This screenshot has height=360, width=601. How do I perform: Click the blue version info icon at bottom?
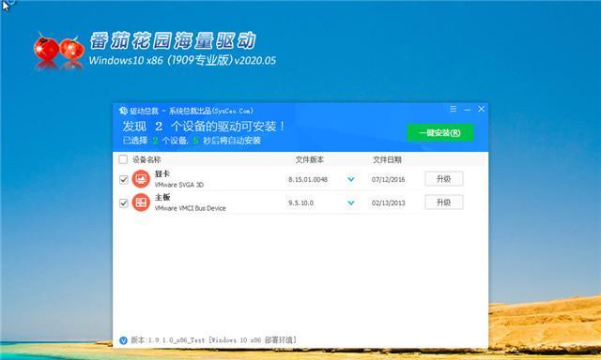tap(123, 340)
